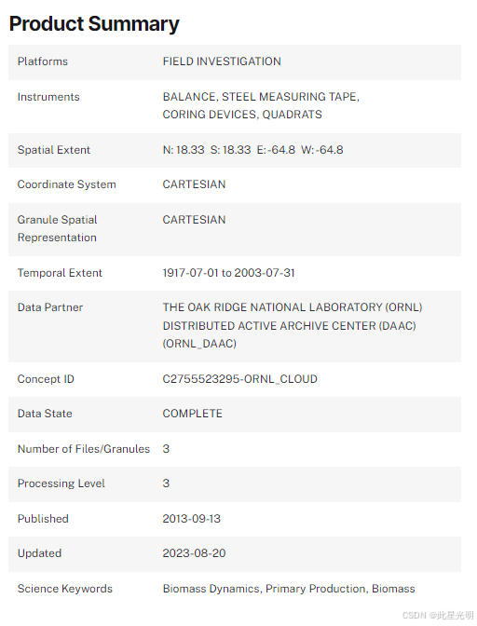477x626 pixels.
Task: Click the Granule Spatial Representation label
Action: [x=57, y=228]
